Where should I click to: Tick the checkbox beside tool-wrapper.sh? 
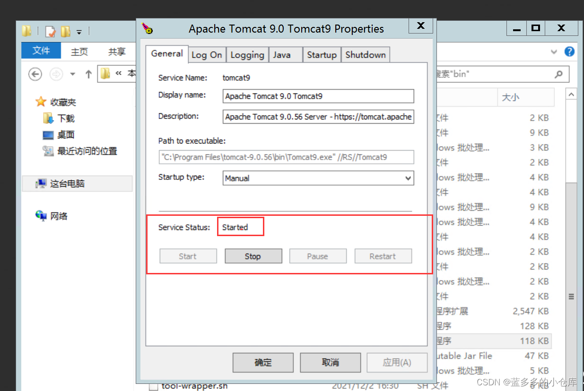[153, 386]
